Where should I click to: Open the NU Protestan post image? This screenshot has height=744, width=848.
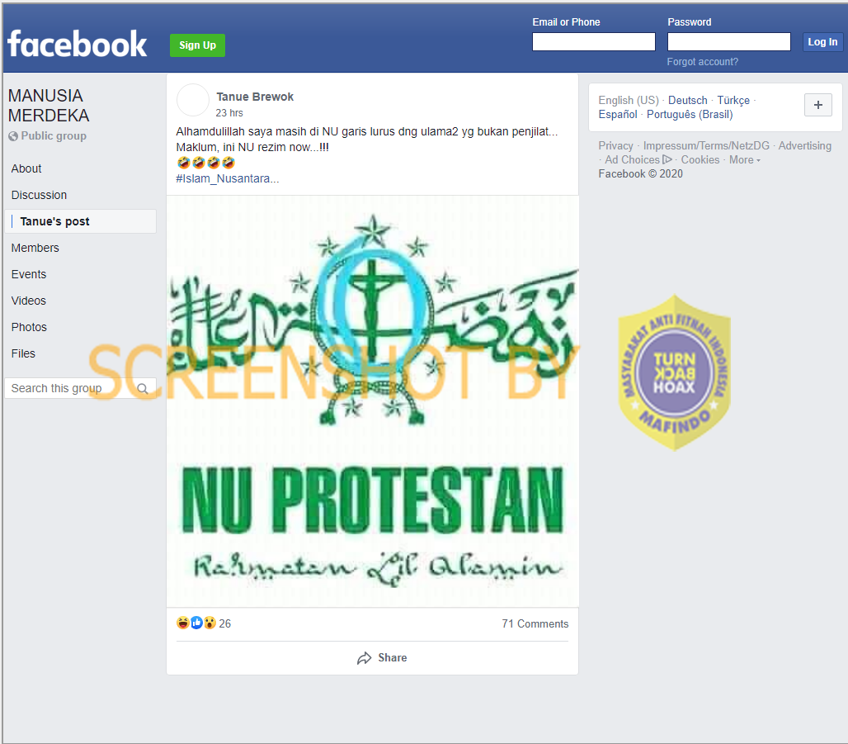(x=373, y=401)
